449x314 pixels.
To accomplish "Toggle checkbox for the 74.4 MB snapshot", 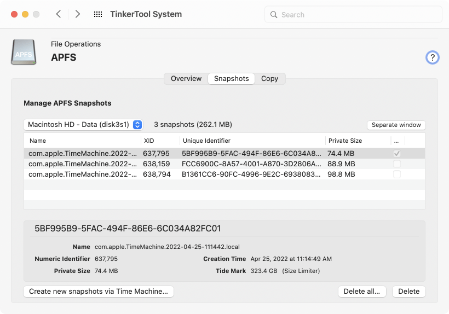I will tap(396, 154).
